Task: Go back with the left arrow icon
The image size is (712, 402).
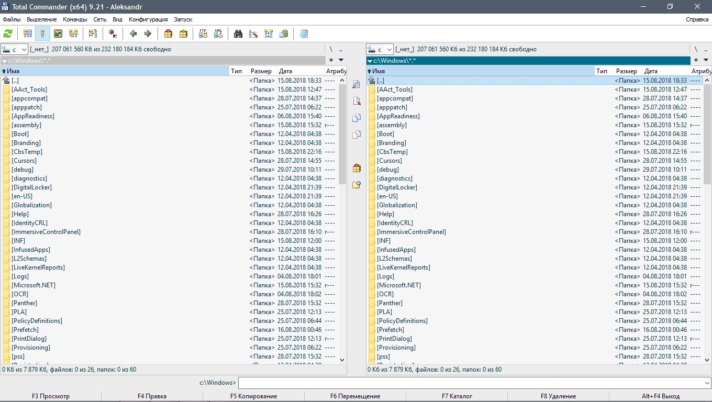Action: pyautogui.click(x=133, y=33)
